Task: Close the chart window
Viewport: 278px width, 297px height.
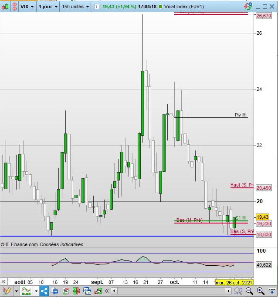Action: click(x=272, y=7)
